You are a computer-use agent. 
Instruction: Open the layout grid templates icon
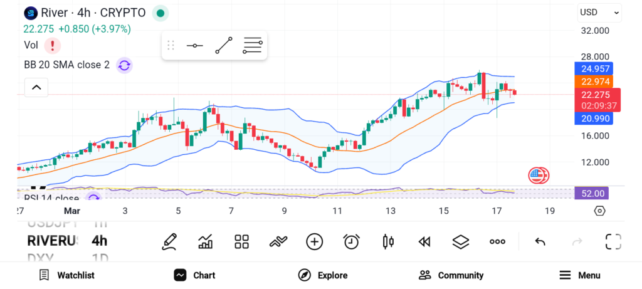click(x=241, y=241)
